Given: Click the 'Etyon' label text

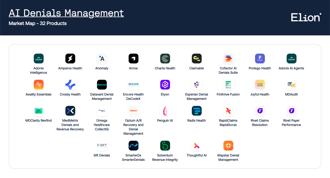Looking at the screenshot, I should pos(165,94).
